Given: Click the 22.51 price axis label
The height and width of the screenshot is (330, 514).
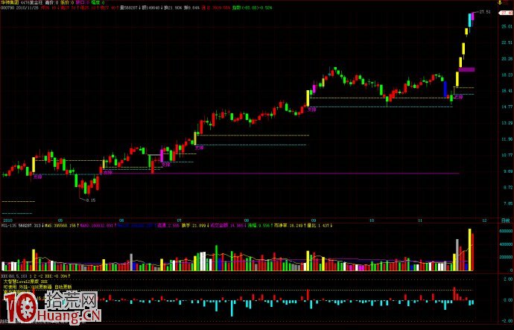Looking at the screenshot, I should [x=507, y=42].
